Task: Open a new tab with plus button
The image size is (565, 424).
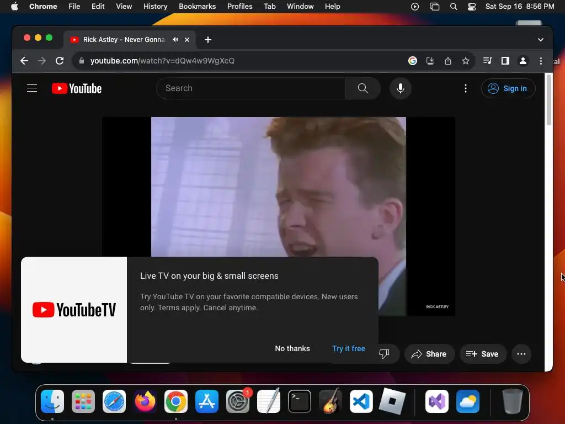Action: pos(208,40)
